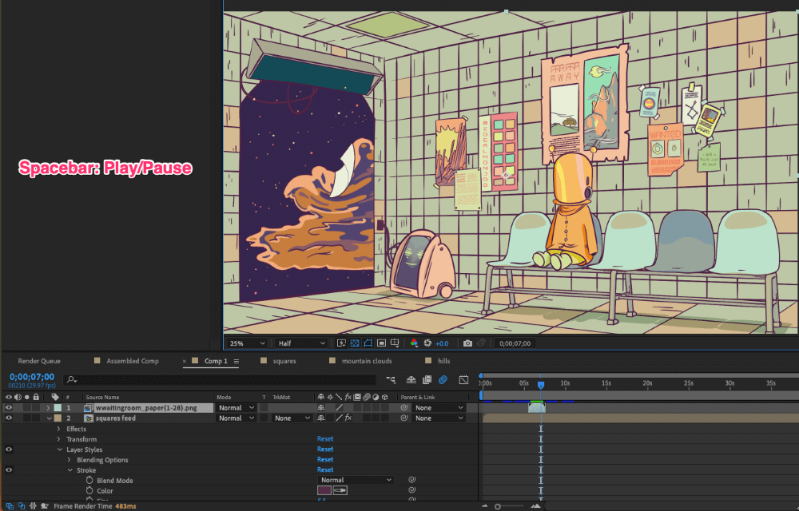Expand the Transform group
Viewport: 799px width, 511px height.
coord(58,439)
